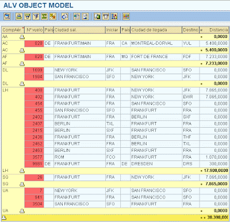Screen dimensions: 230x222
Task: Click the grand total row icon
Action: [4, 217]
